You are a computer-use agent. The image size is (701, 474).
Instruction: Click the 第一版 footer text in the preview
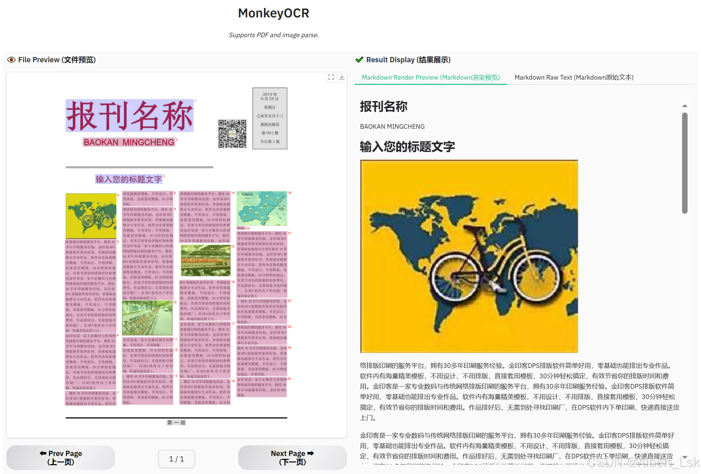176,423
